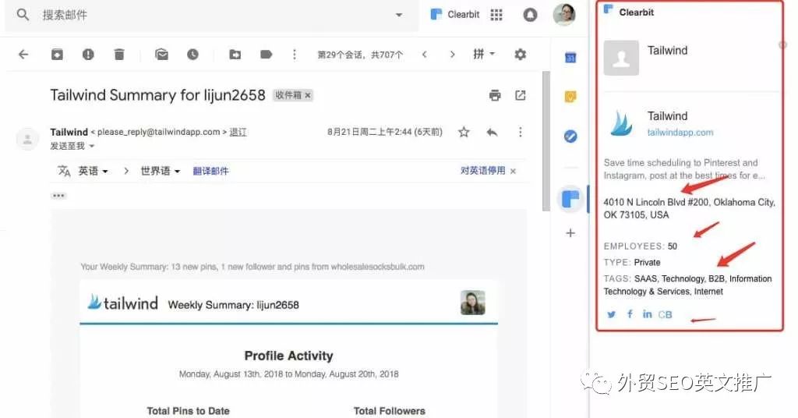Click the sender avatar for Tailwind
The width and height of the screenshot is (798, 418).
coord(27,139)
